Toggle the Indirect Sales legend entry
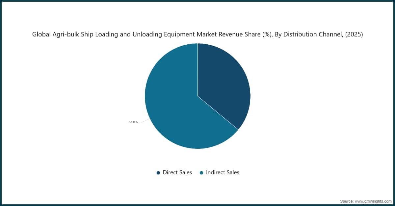Screen dimensions: 395x206 [x=220, y=172]
